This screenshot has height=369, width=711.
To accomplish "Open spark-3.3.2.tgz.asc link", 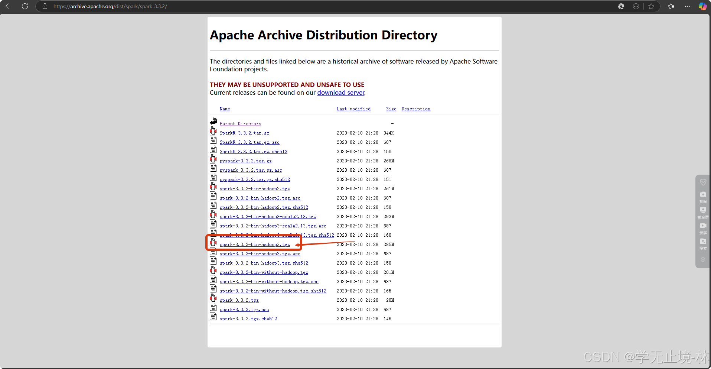I will tap(244, 310).
